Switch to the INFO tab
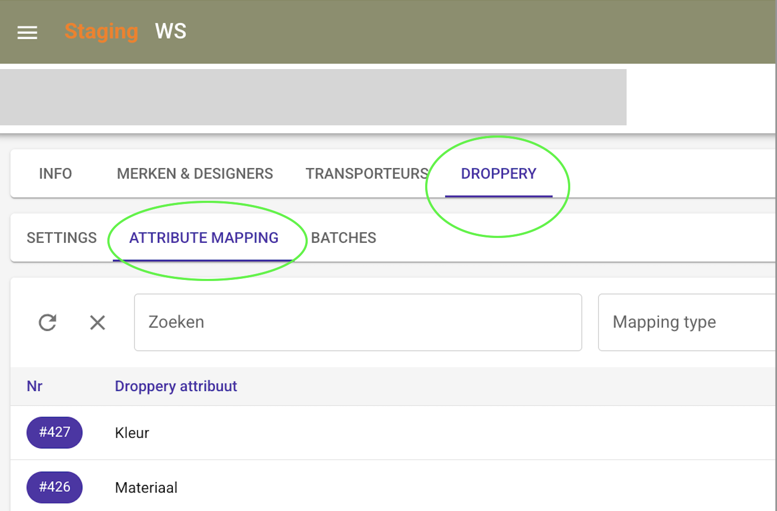This screenshot has width=777, height=511. pos(55,174)
